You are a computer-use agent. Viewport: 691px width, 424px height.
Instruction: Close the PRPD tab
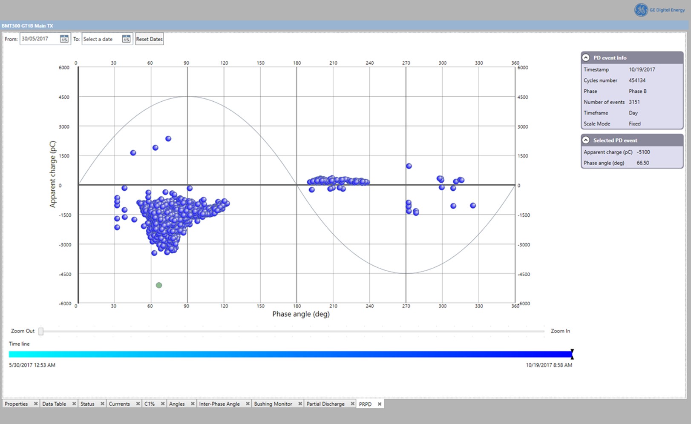pos(380,404)
